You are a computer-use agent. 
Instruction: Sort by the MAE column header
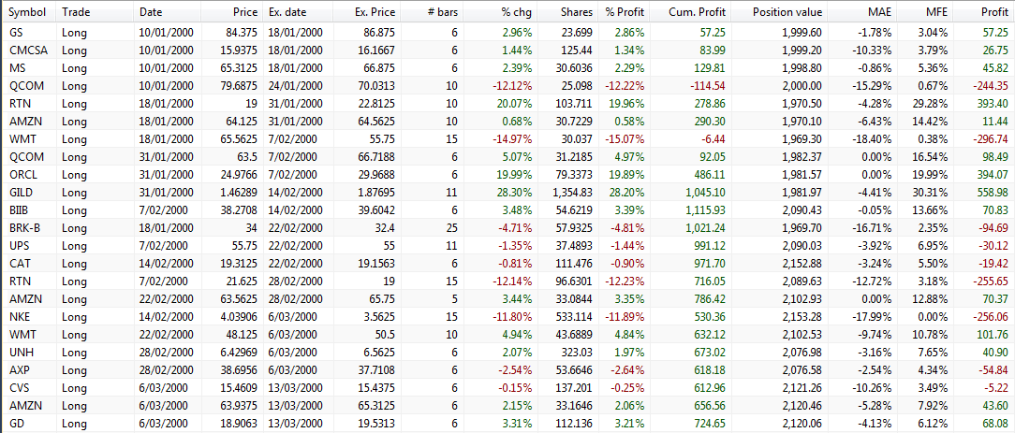[861, 11]
